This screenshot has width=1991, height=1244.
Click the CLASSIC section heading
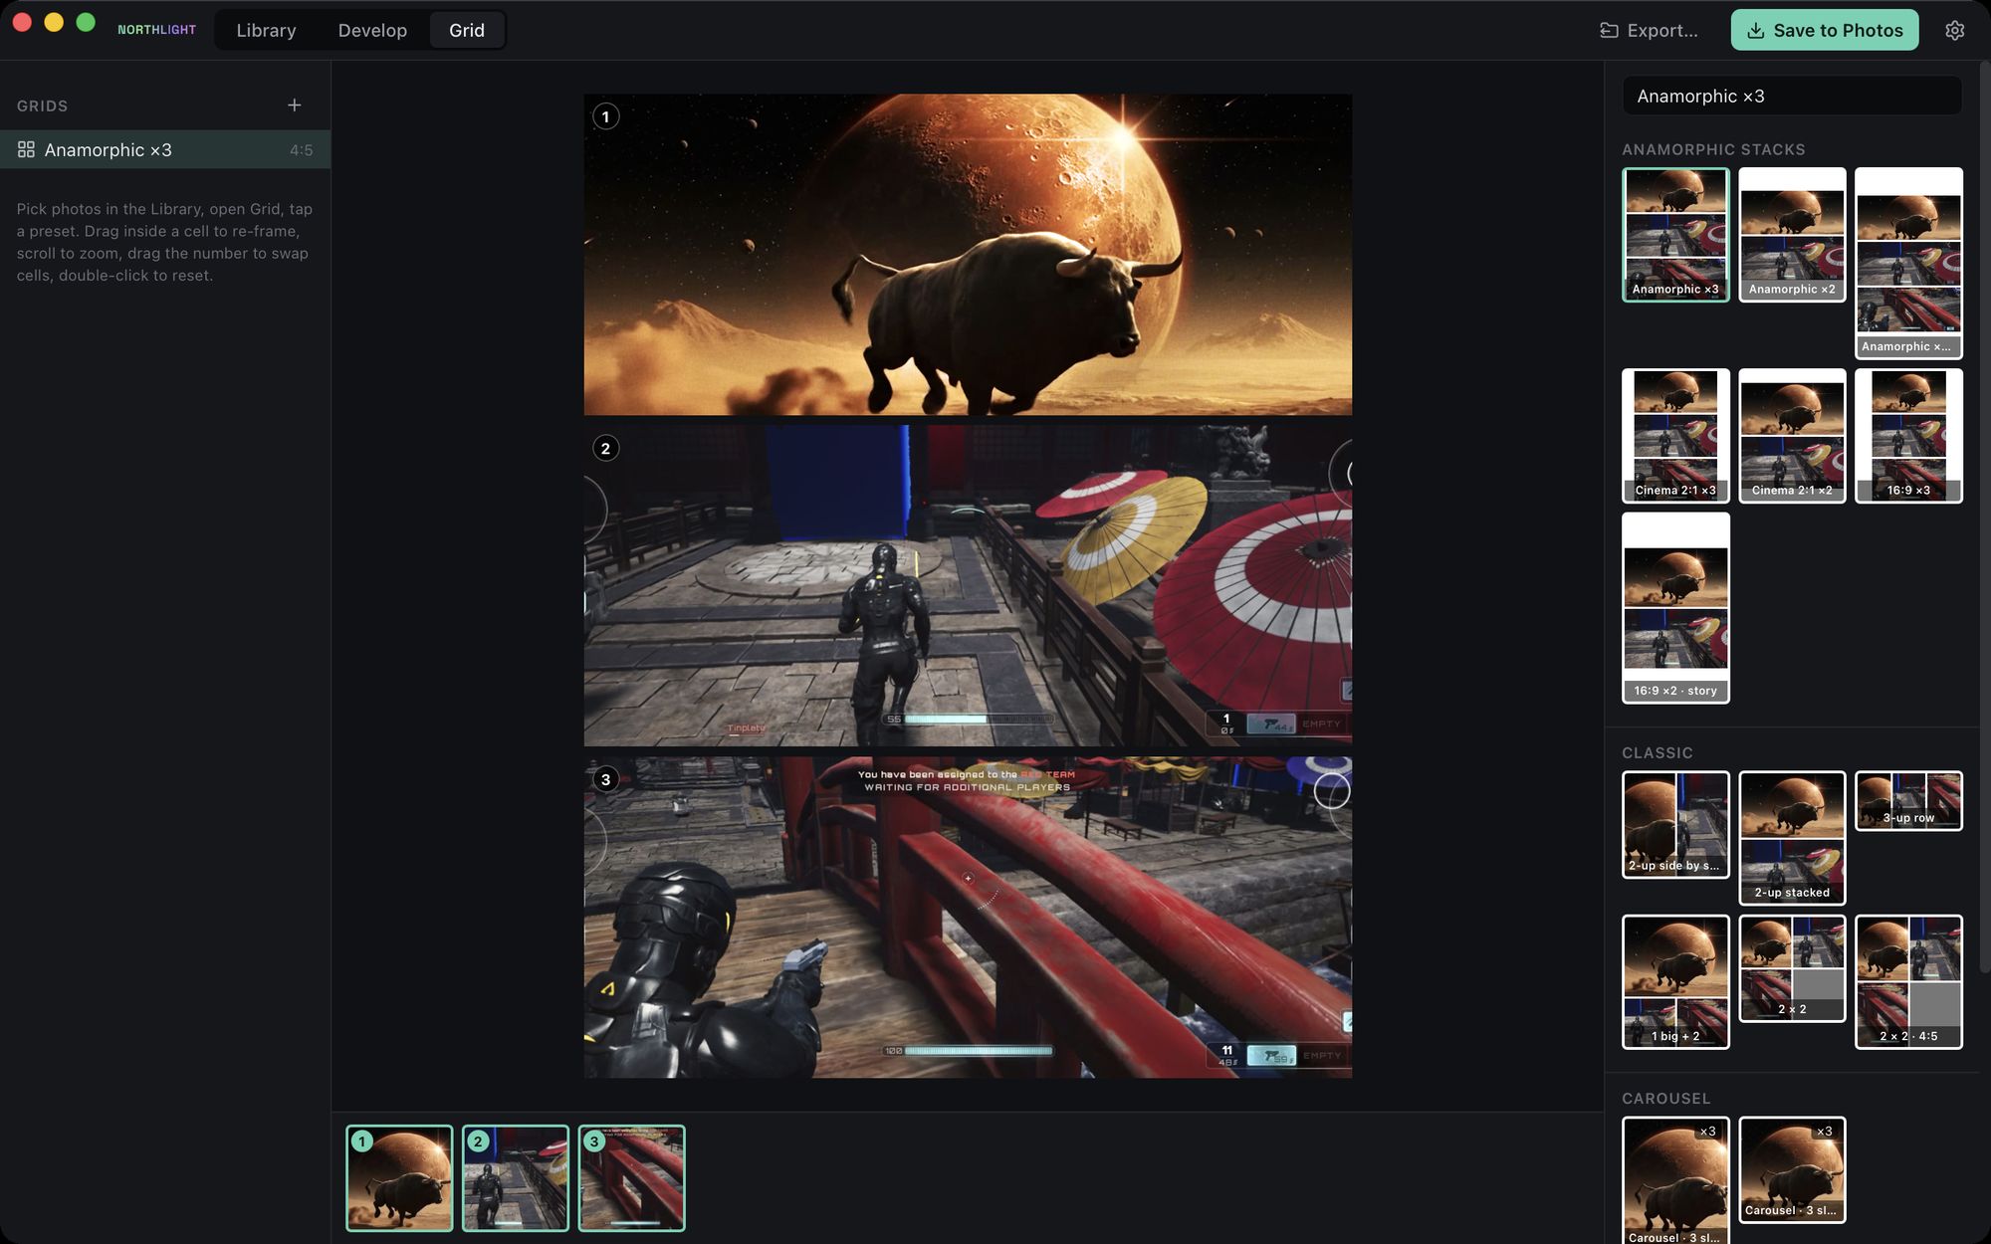tap(1658, 753)
